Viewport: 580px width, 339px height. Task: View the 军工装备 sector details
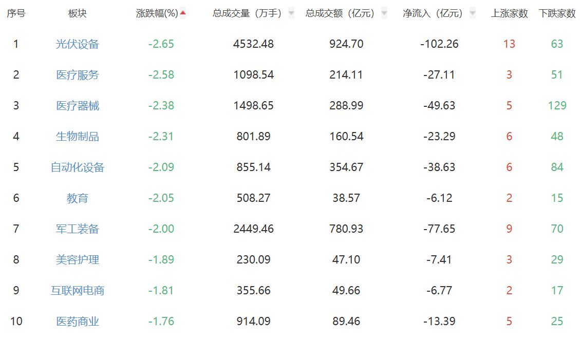77,229
